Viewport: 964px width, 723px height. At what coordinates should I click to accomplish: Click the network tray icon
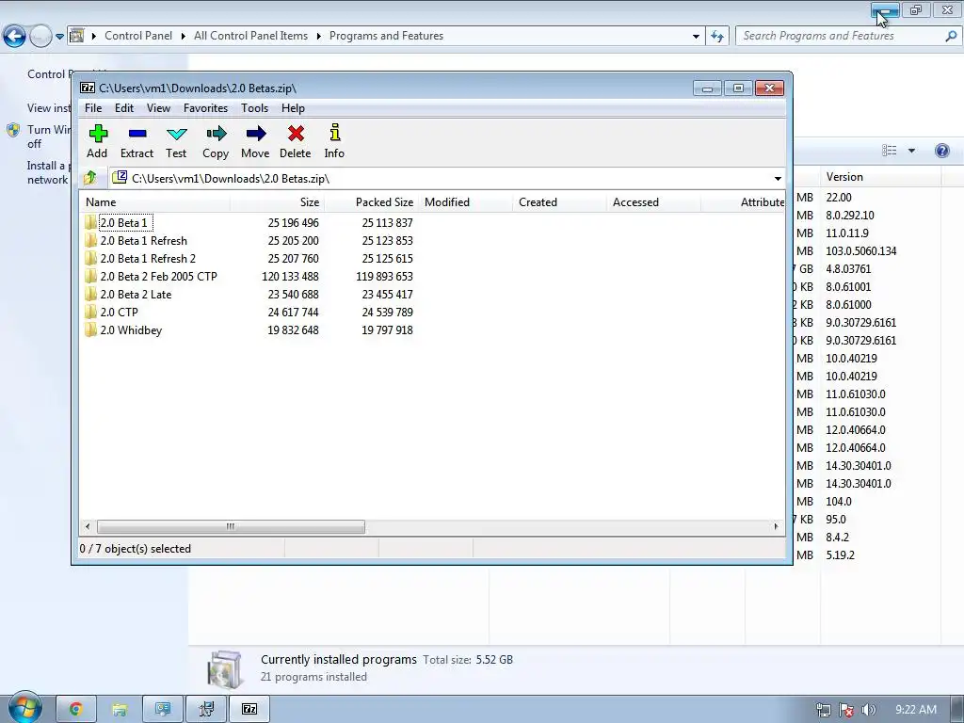pos(823,710)
